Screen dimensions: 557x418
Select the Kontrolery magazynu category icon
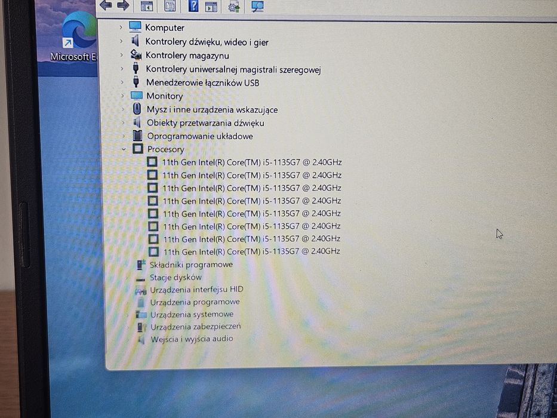[136, 55]
